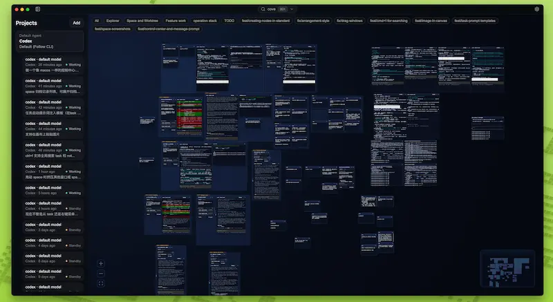Image resolution: width=553 pixels, height=302 pixels.
Task: Open the codex session from 26 minutes ago
Action: pyautogui.click(x=53, y=68)
